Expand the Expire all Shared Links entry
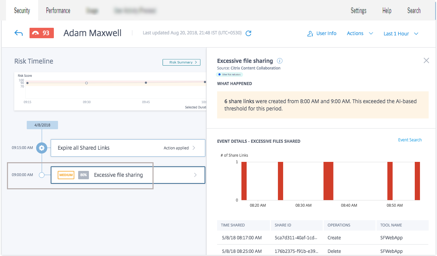This screenshot has width=437, height=256. click(193, 148)
